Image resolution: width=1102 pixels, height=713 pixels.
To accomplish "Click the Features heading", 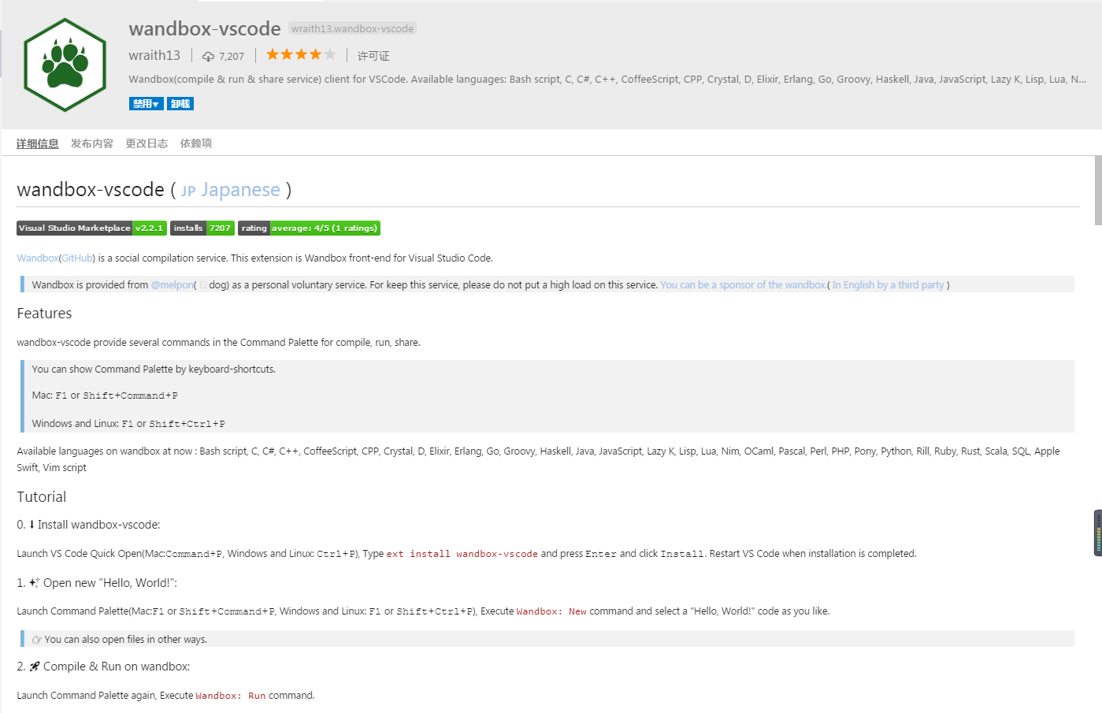I will pyautogui.click(x=44, y=314).
